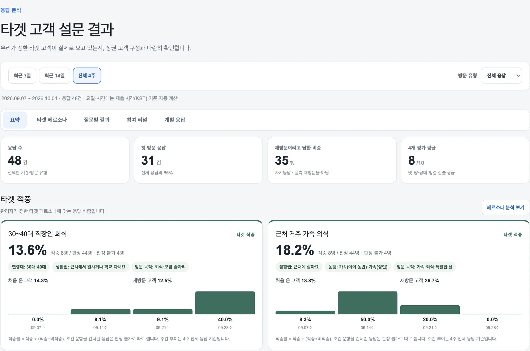
Task: Click the 8.3% bar for 09.07주
Action: [305, 312]
